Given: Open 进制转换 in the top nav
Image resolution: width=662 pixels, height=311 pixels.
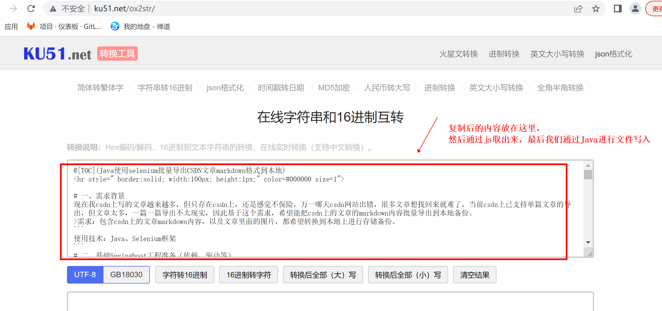Looking at the screenshot, I should [504, 54].
